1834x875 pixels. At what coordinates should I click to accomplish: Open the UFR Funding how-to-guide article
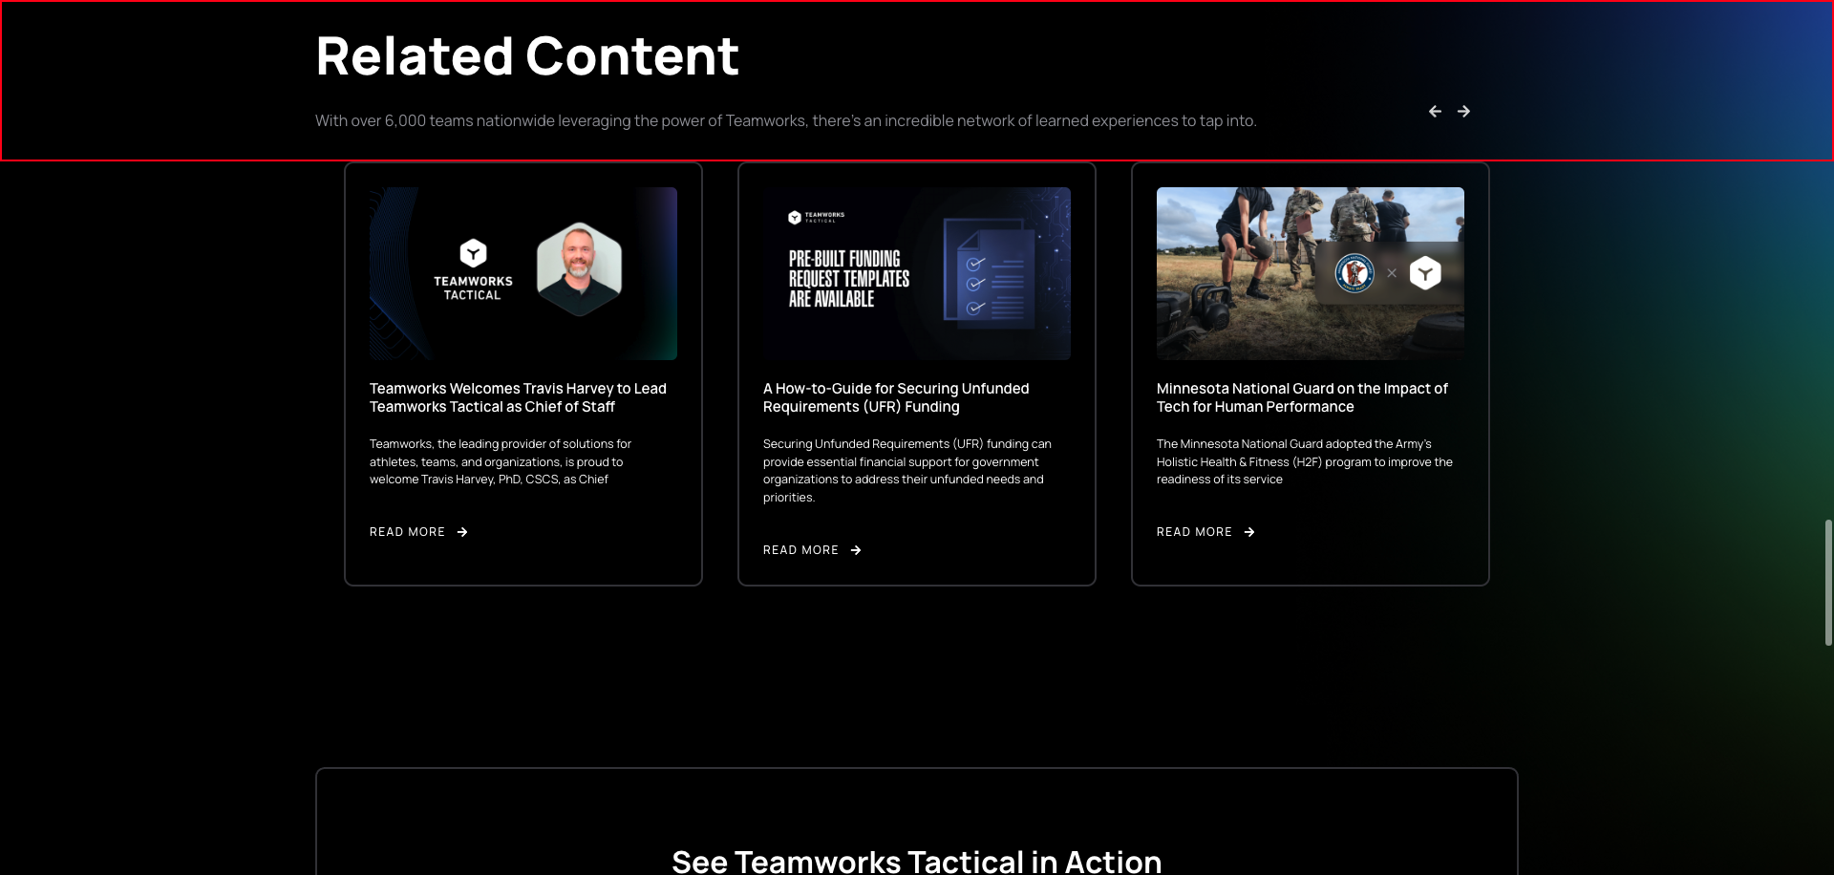pyautogui.click(x=895, y=397)
